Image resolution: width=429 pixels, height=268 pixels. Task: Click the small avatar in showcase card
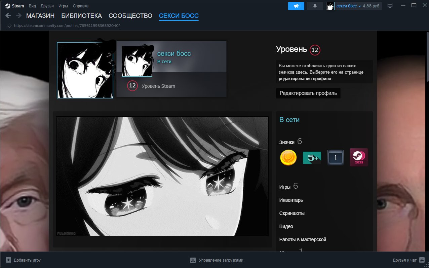[137, 62]
